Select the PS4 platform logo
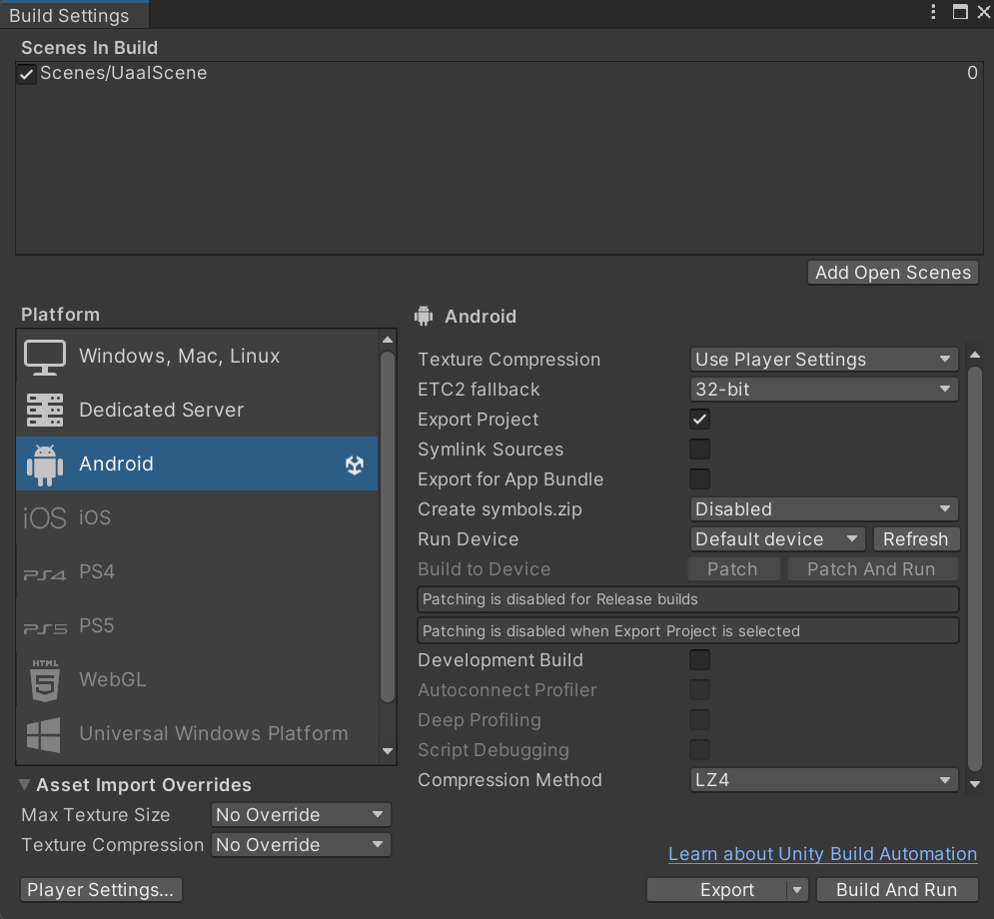This screenshot has height=919, width=994. coord(44,574)
